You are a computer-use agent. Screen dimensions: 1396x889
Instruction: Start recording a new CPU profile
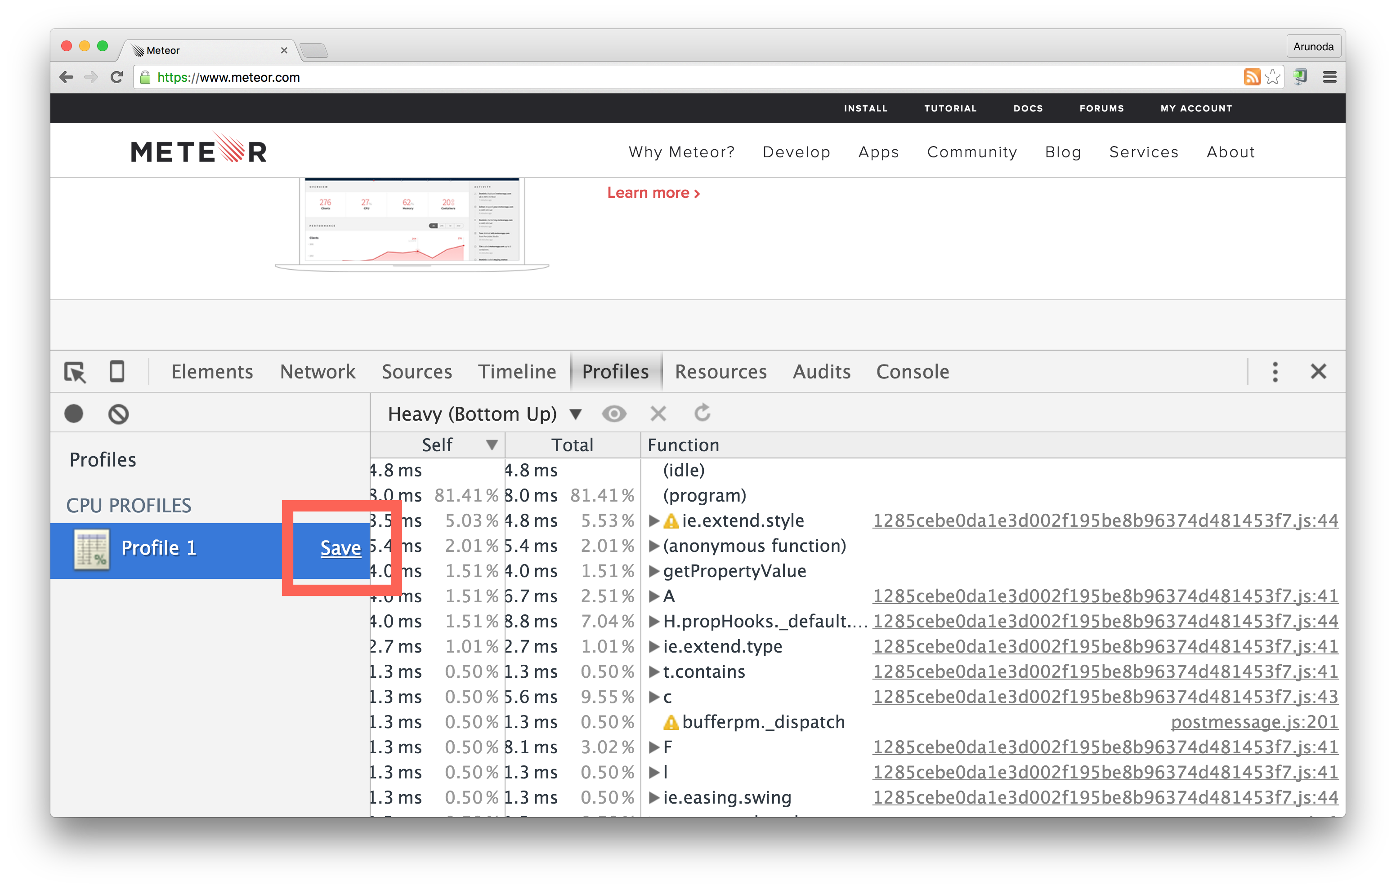pyautogui.click(x=74, y=413)
